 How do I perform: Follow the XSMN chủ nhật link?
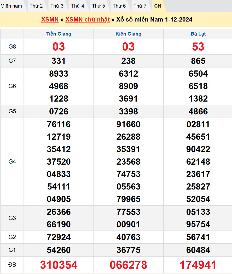click(x=88, y=20)
